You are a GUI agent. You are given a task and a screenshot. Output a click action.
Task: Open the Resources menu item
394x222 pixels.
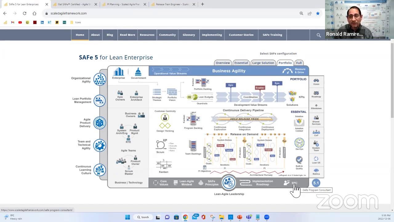click(x=147, y=35)
